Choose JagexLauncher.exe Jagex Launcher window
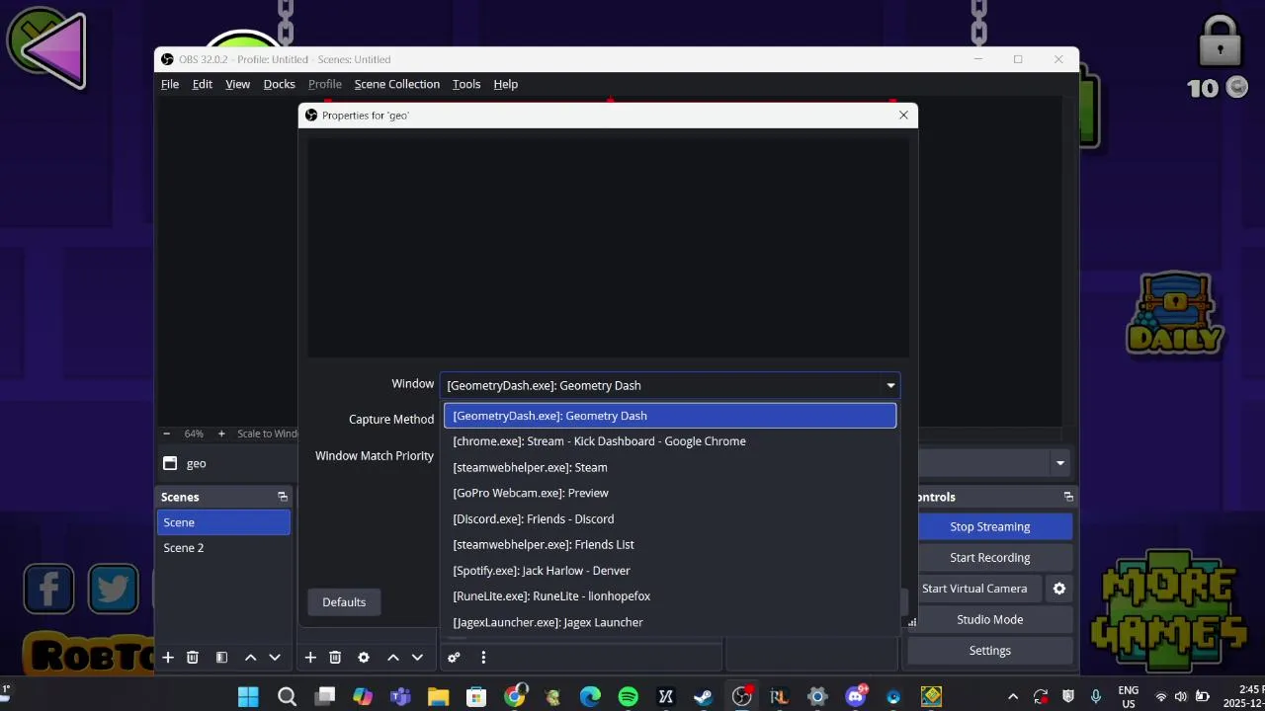Screen dimensions: 1265x711 [670, 623]
